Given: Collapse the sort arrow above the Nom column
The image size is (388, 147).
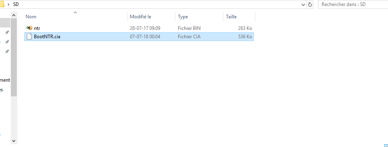Looking at the screenshot, I should tap(76, 12).
